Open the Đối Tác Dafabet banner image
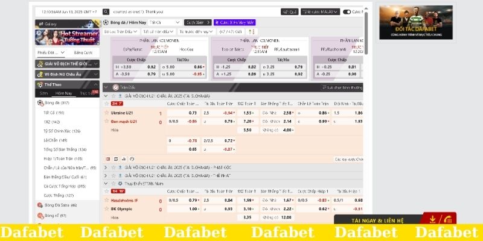 pyautogui.click(x=416, y=22)
